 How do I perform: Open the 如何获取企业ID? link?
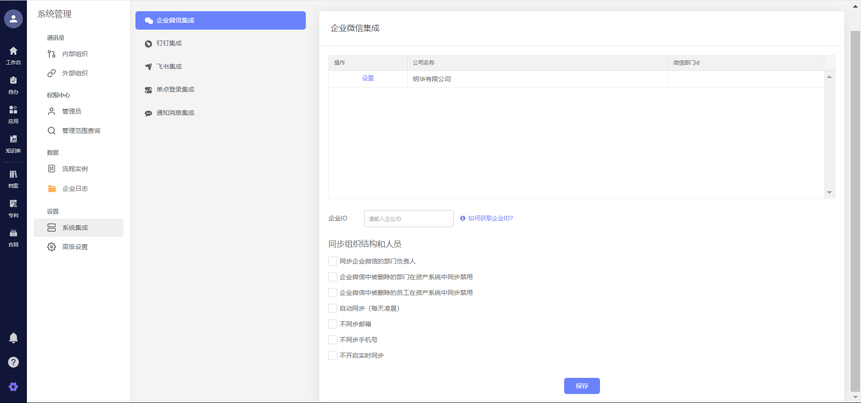(x=490, y=219)
